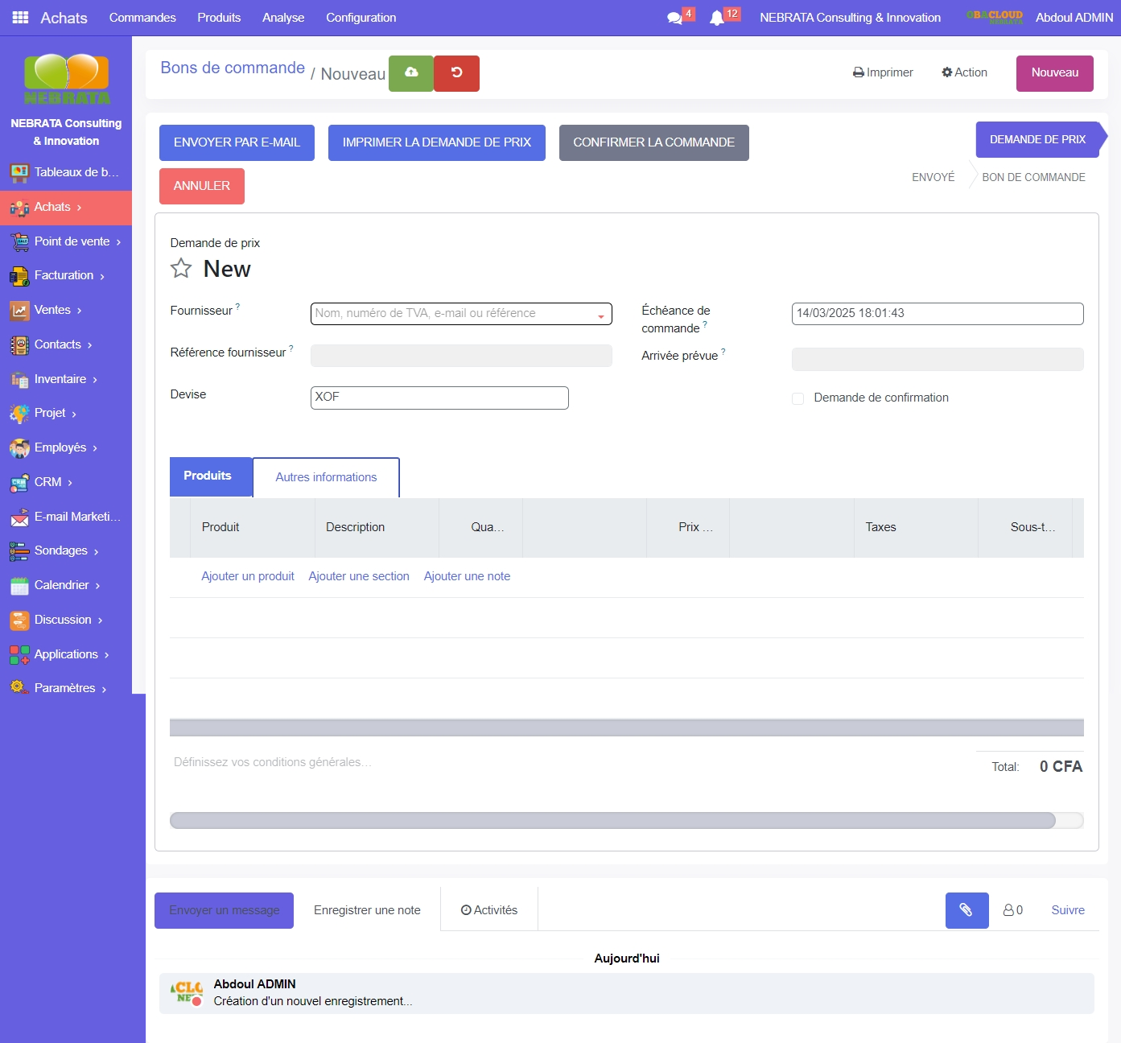
Task: Switch to Autres informations tab
Action: click(326, 477)
